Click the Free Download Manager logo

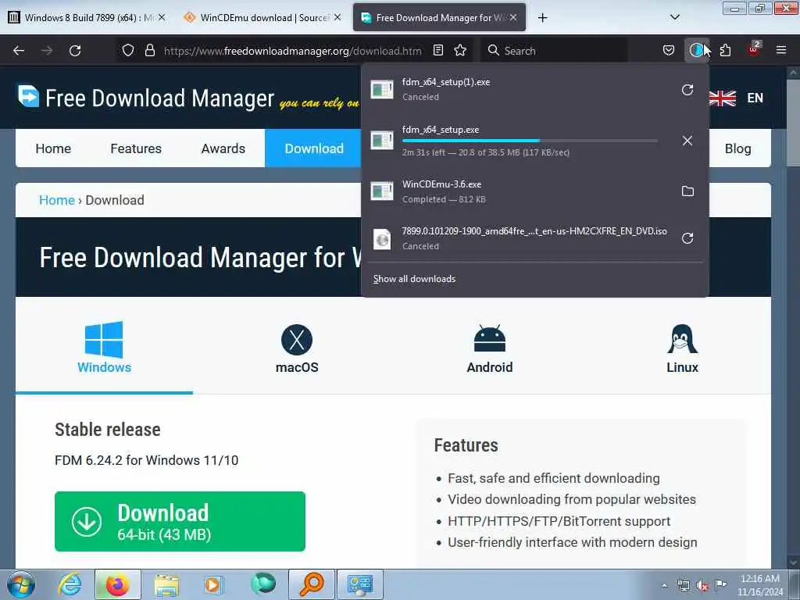pyautogui.click(x=146, y=98)
